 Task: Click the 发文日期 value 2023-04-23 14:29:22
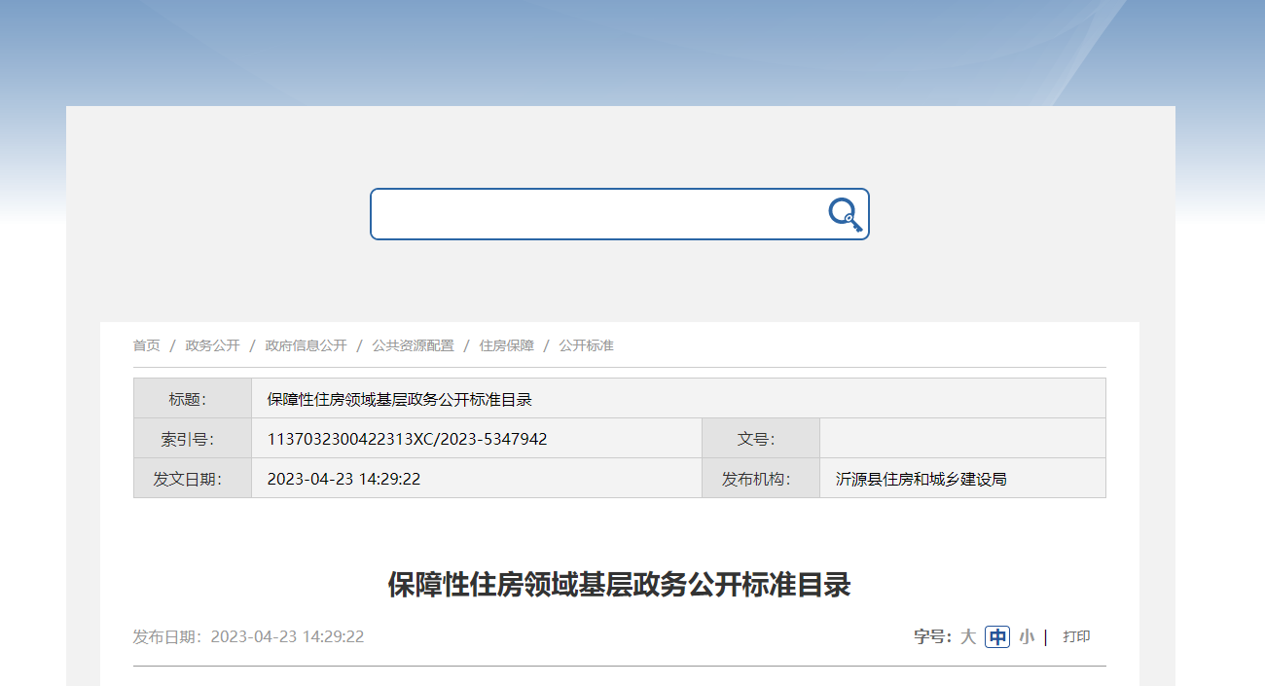pos(343,479)
